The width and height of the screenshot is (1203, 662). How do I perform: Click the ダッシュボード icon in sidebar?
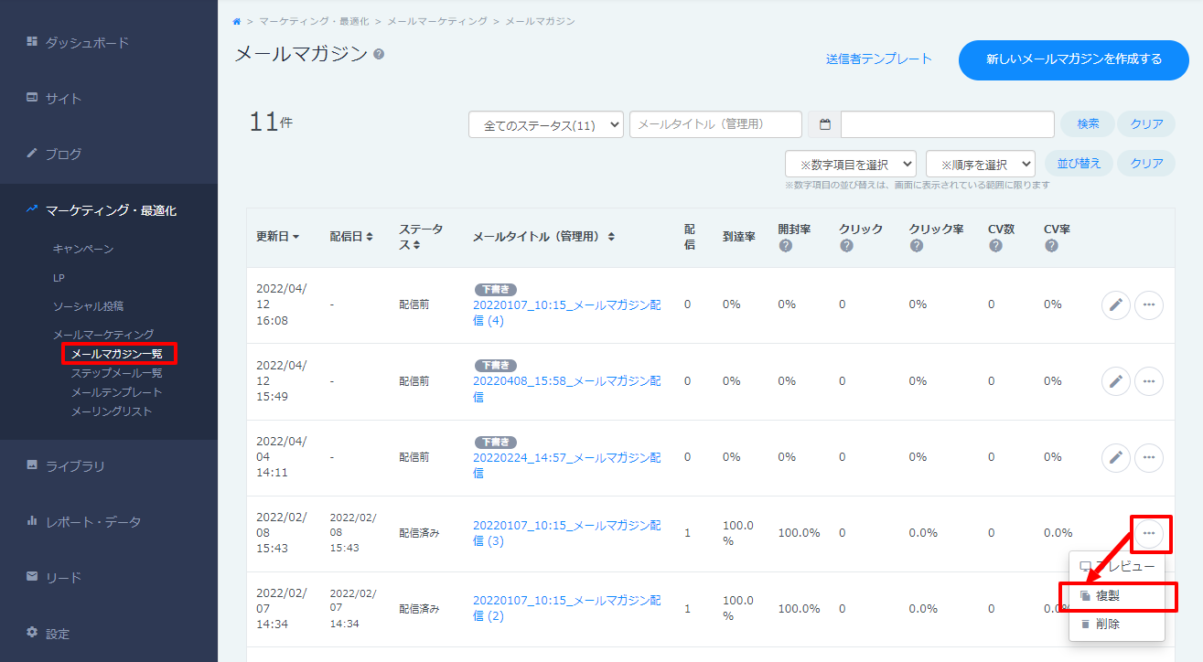(32, 41)
